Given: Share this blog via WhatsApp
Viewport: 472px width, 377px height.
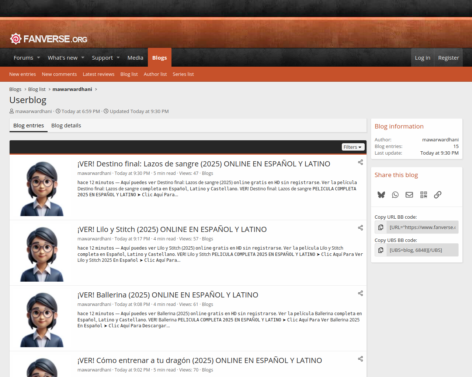Looking at the screenshot, I should [395, 195].
